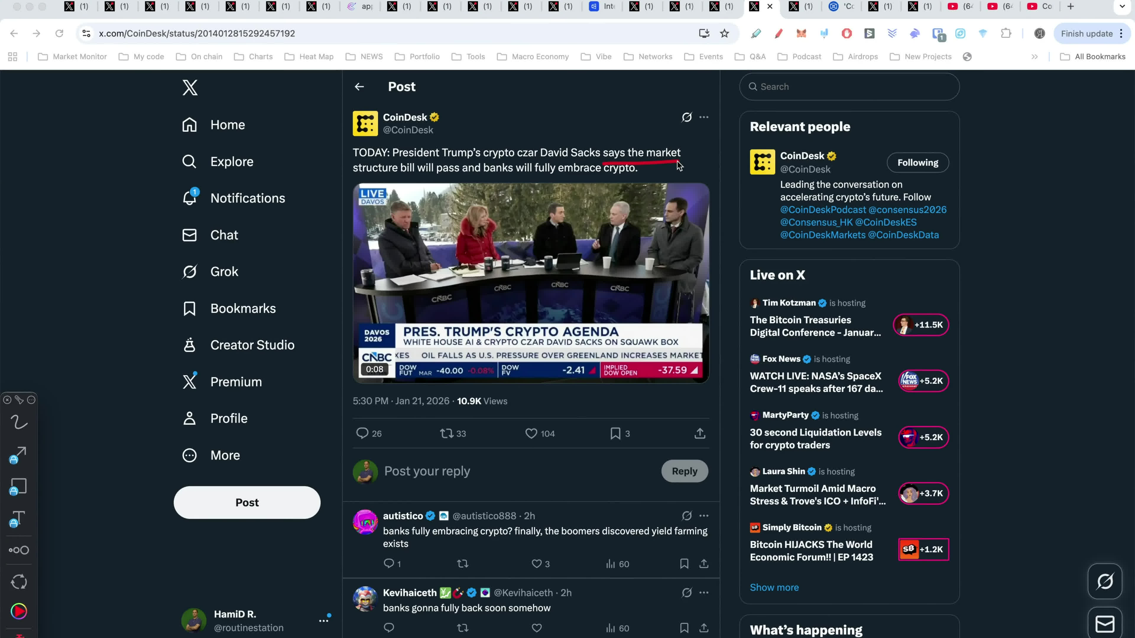Click the Search field on X

point(849,87)
